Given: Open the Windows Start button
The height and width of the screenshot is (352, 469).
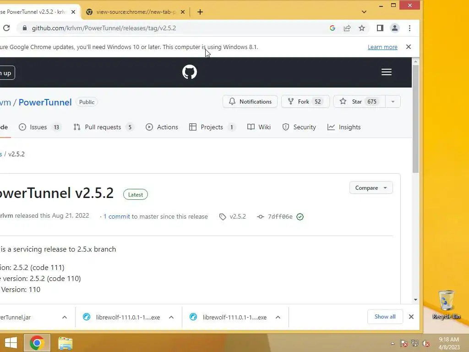Looking at the screenshot, I should (x=11, y=343).
